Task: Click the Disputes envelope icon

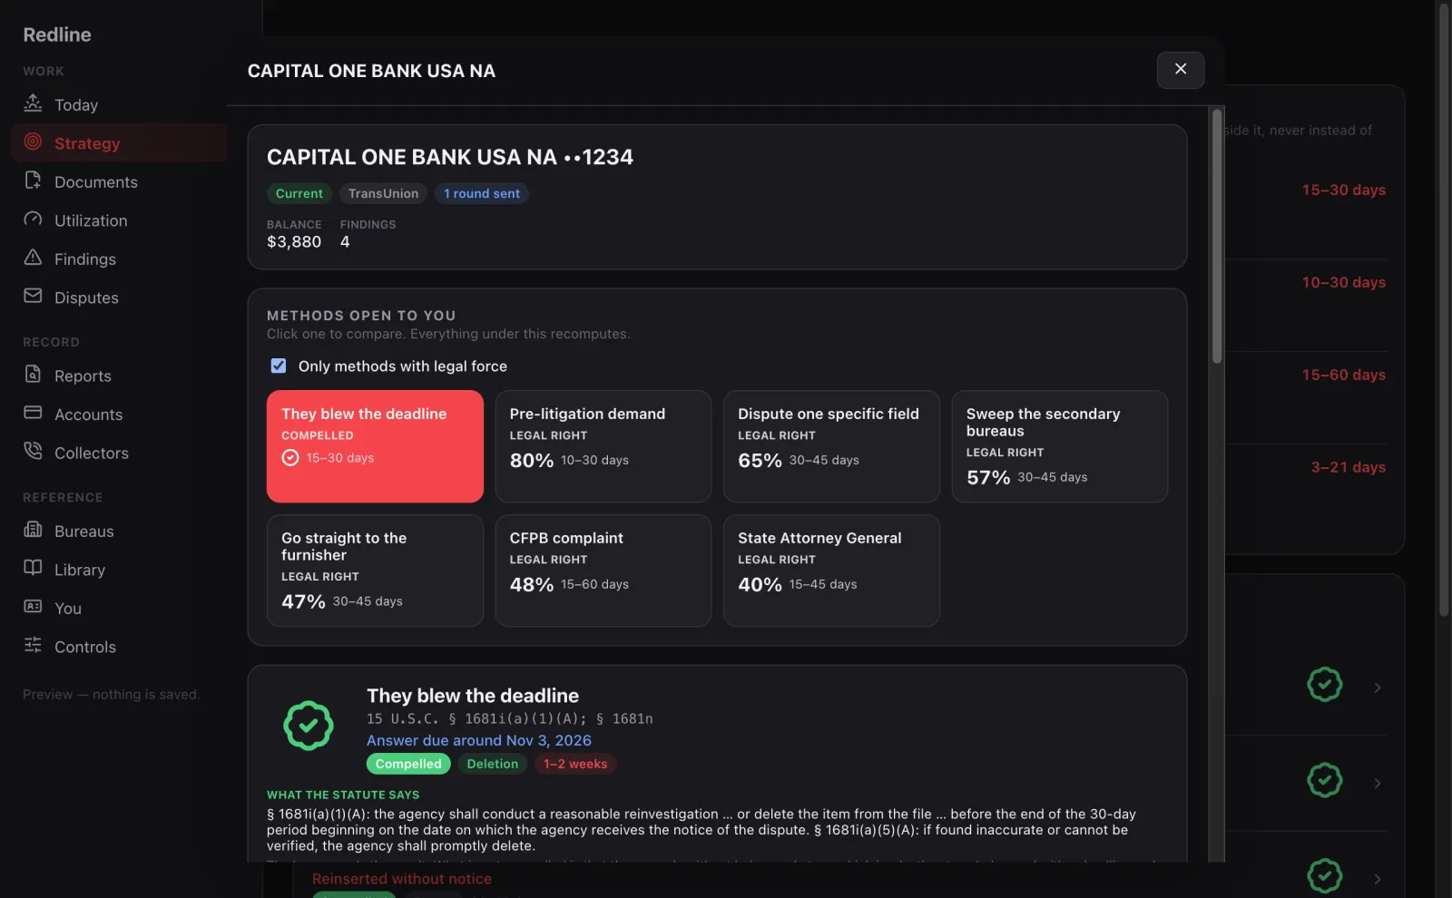Action: 33,297
